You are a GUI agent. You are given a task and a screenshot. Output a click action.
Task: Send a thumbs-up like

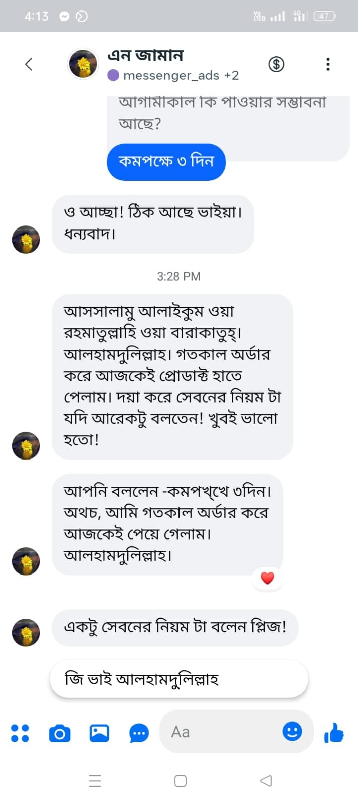334,733
